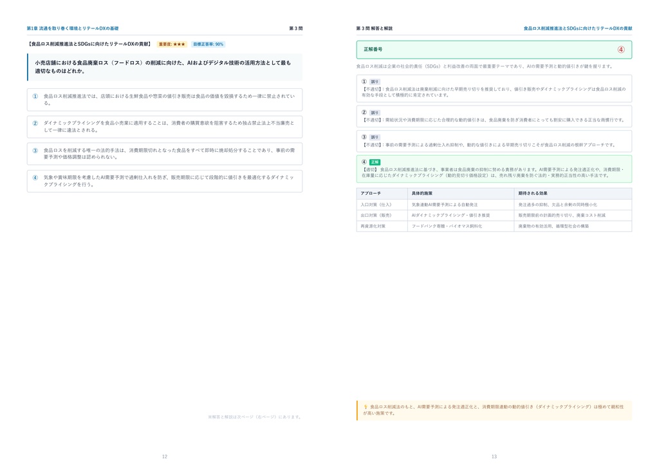The height and width of the screenshot is (466, 659).
Task: Click the explanation text starting '【不適切】：食品ロス削減法は廃棄削減'
Action: pos(494,92)
